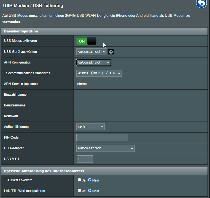Select Ja for TTL-Wert erweitern

[79, 180]
